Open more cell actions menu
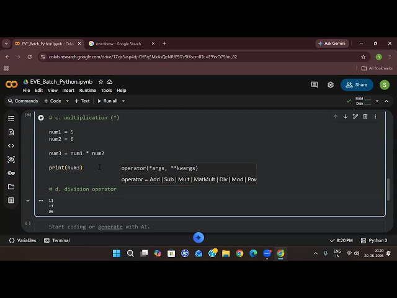The height and width of the screenshot is (298, 397). point(375,117)
